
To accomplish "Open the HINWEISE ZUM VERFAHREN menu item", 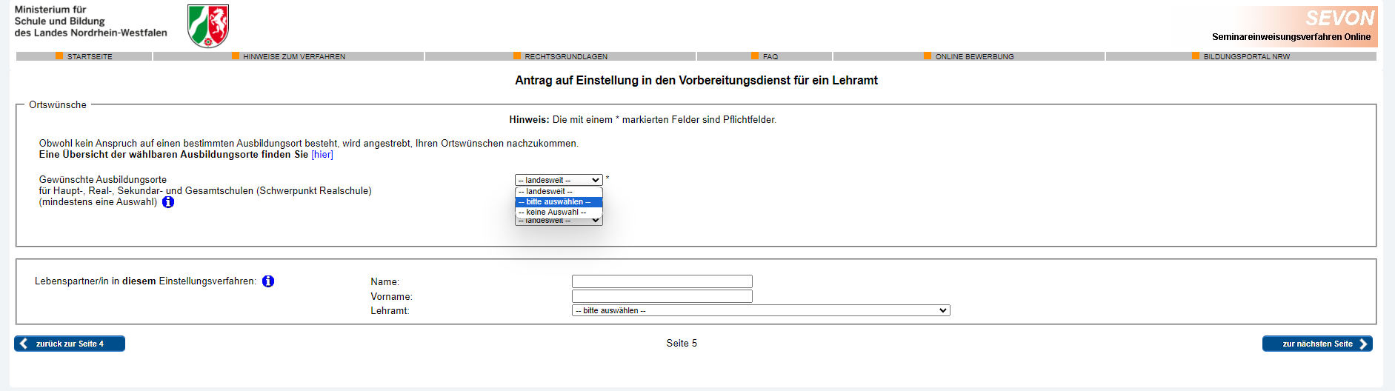I will coord(293,57).
